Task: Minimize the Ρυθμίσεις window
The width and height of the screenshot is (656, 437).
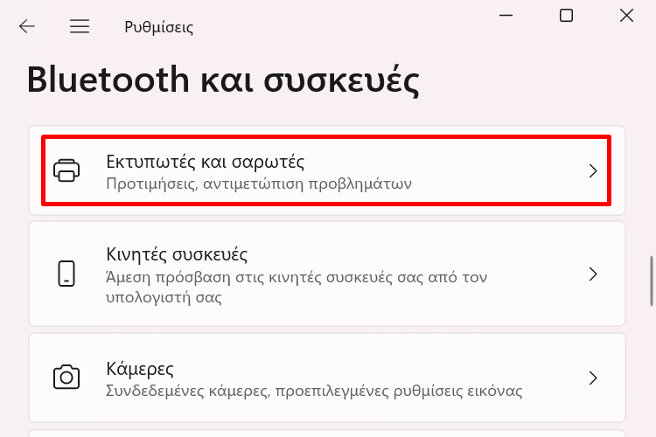Action: [x=506, y=16]
